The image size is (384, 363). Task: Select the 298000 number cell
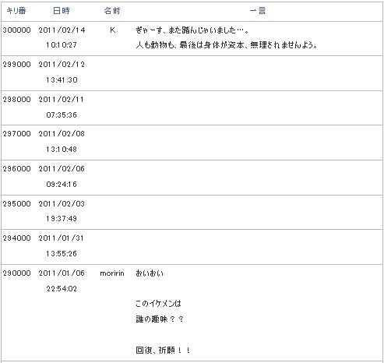point(16,100)
